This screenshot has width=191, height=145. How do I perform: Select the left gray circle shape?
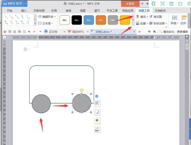41,104
